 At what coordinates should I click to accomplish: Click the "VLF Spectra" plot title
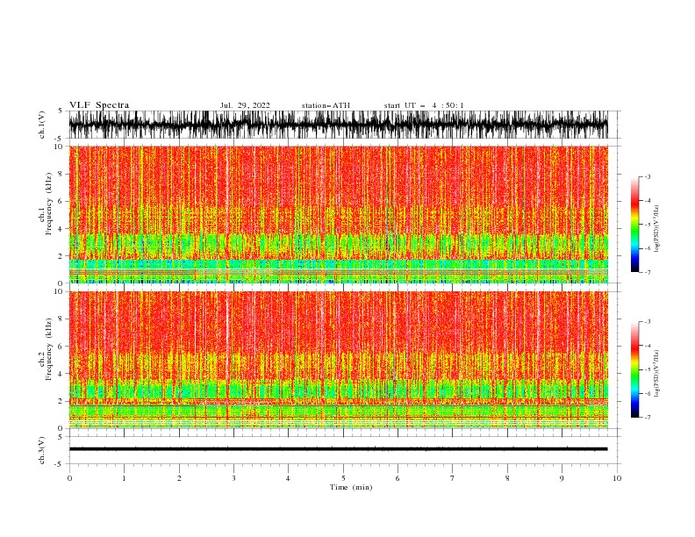[99, 105]
